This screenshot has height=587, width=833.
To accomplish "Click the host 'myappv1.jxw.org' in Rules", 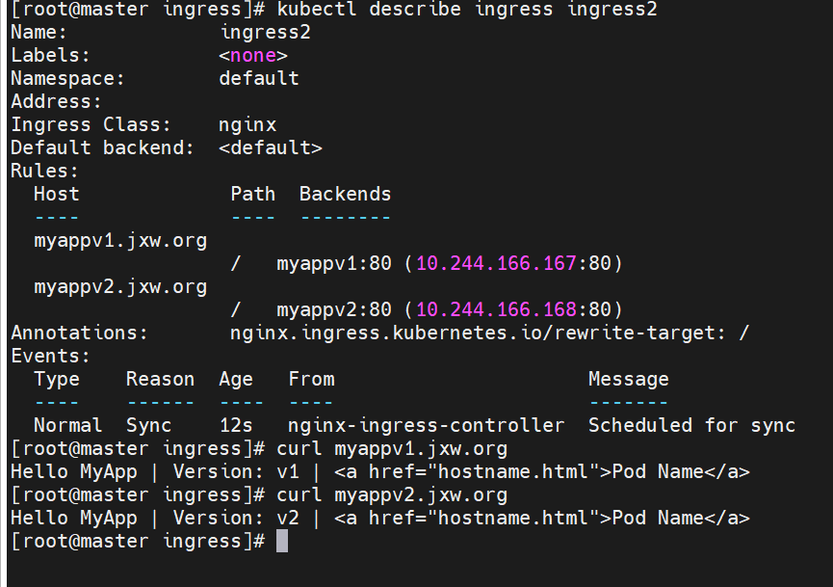I will click(120, 241).
